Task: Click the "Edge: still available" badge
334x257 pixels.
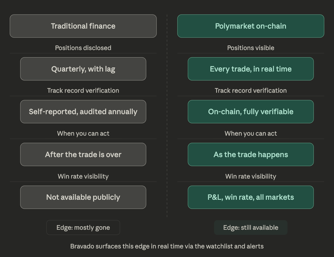Action: click(x=251, y=228)
